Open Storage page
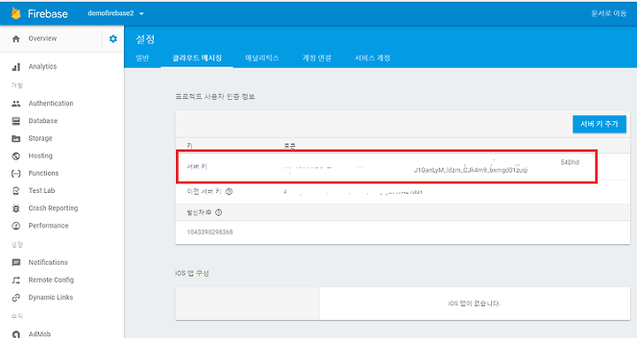This screenshot has height=338, width=637. [40, 139]
